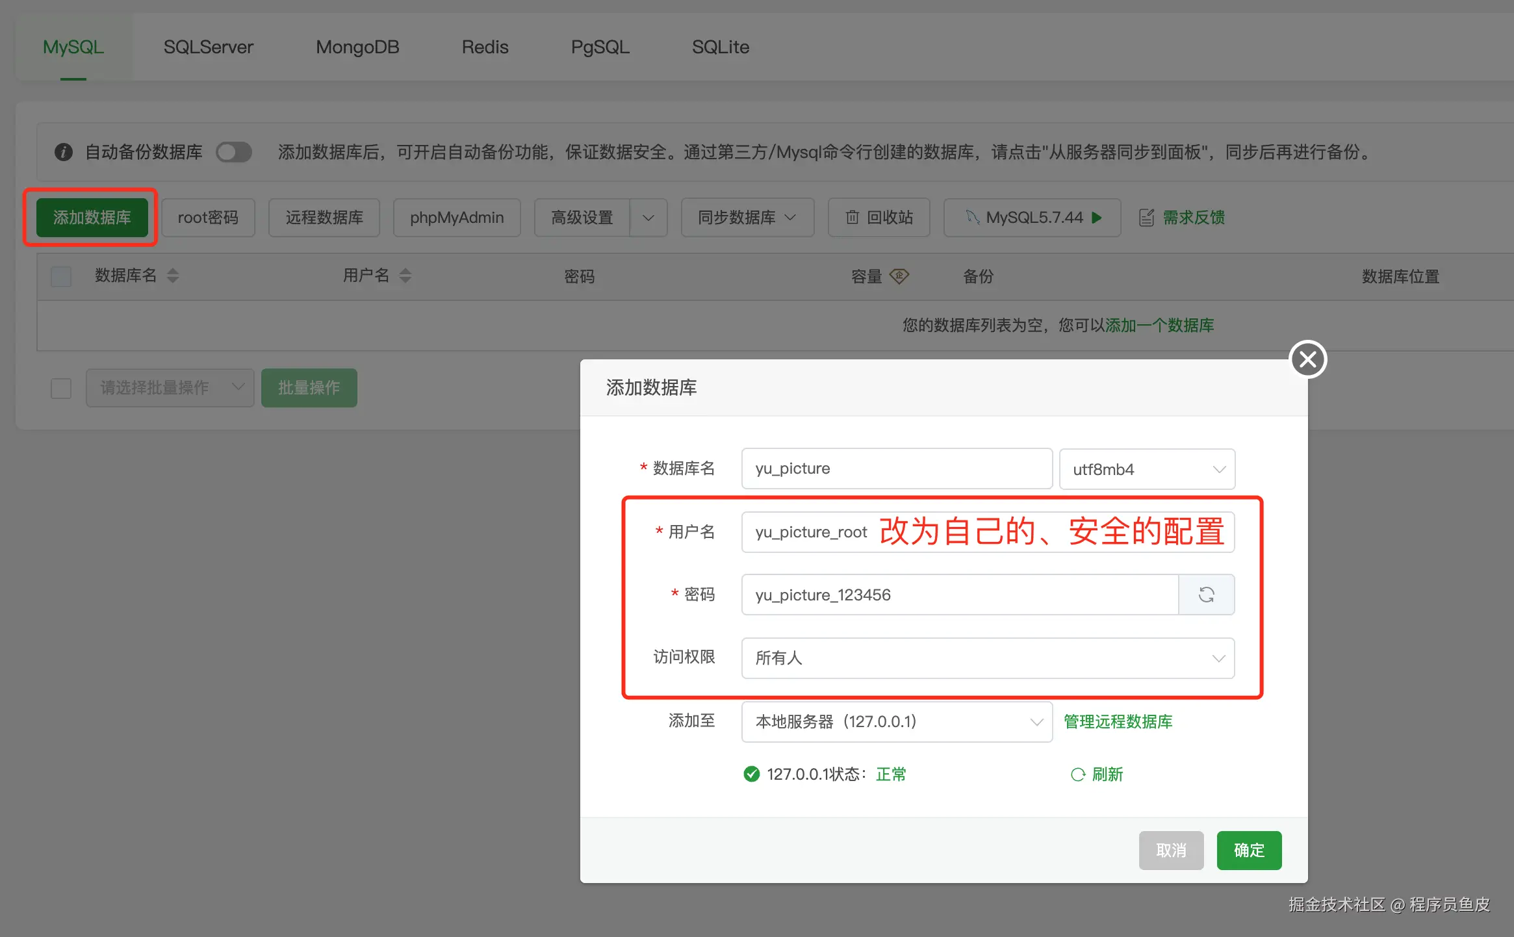The width and height of the screenshot is (1514, 937).
Task: Click the info icon beside auto backup
Action: 63,152
